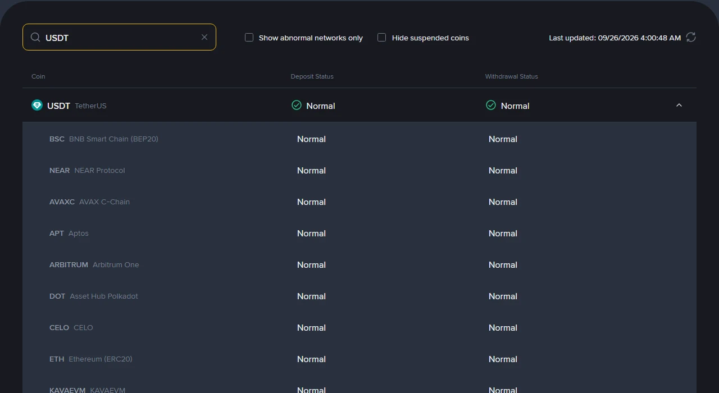The image size is (719, 393).
Task: Tick the Hide suspended coins checkbox
Action: [382, 38]
